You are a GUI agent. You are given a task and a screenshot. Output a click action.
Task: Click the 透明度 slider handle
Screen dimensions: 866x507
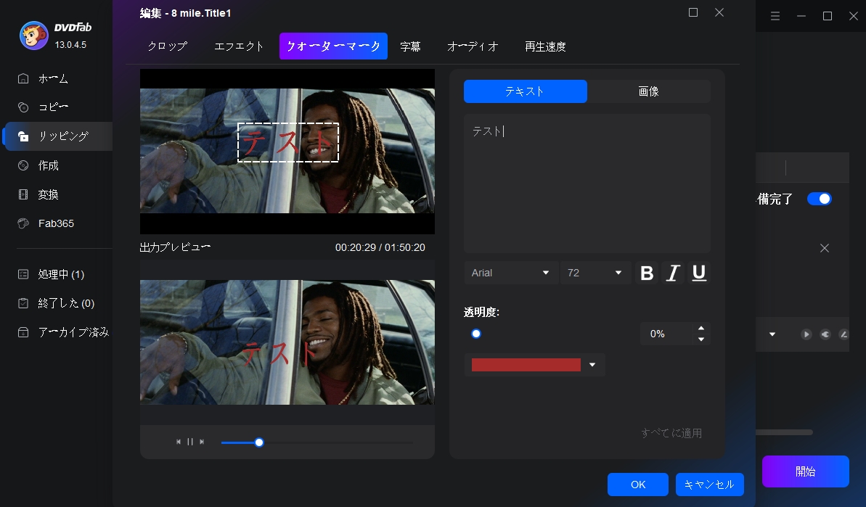pos(476,334)
